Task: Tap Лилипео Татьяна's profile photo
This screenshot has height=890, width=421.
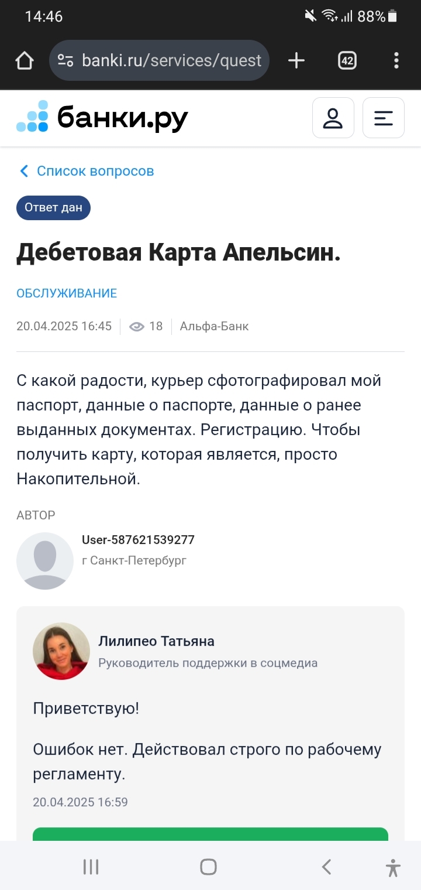Action: coord(61,651)
